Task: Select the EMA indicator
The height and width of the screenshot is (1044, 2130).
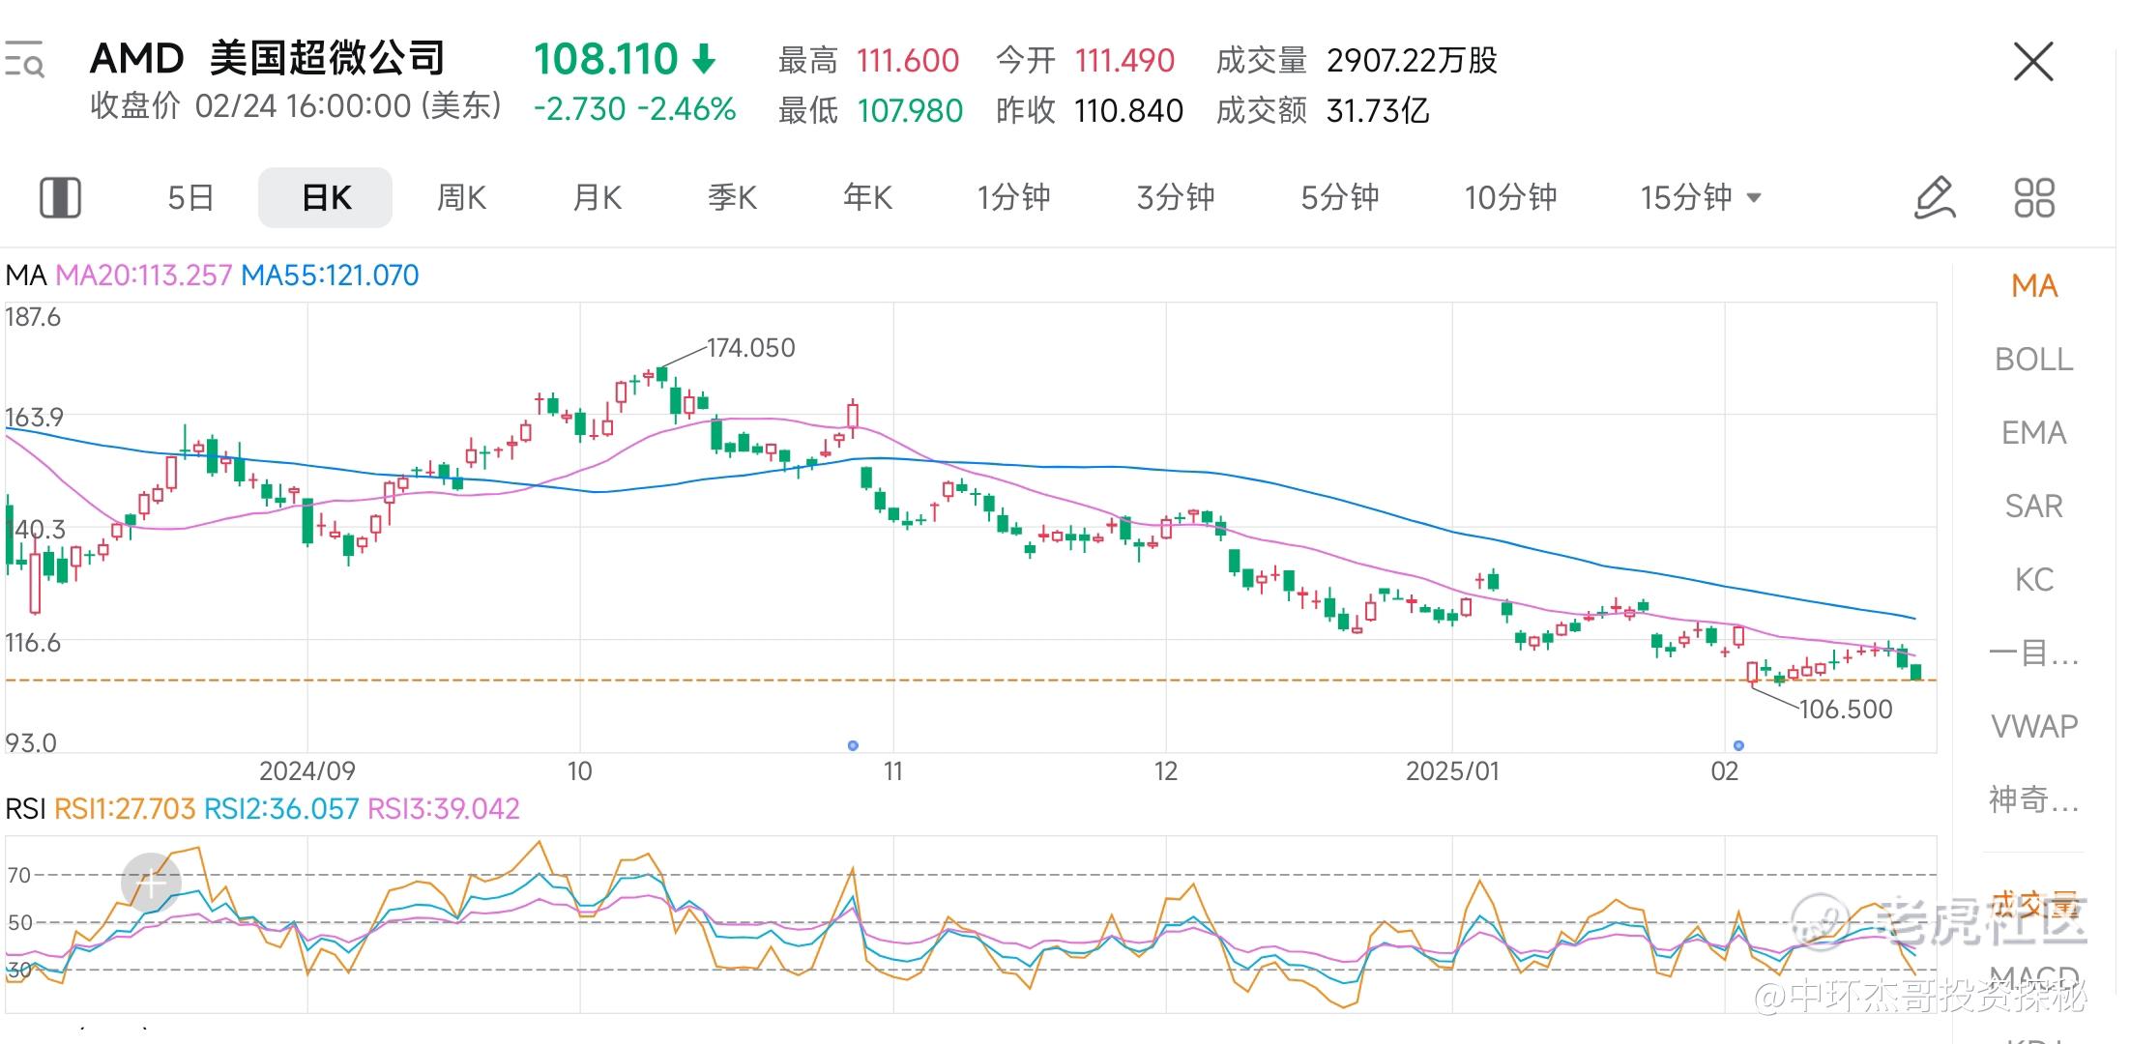Action: (x=2034, y=433)
